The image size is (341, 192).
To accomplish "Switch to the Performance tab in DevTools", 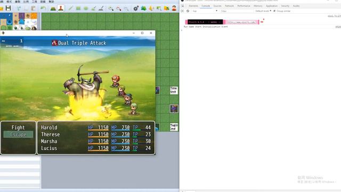I will click(243, 6).
